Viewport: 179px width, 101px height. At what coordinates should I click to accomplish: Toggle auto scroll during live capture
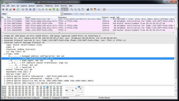click(67, 10)
